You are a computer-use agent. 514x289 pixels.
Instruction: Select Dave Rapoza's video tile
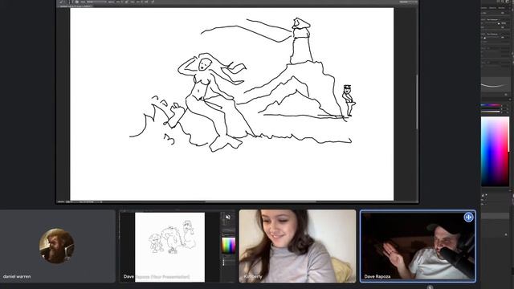click(418, 246)
